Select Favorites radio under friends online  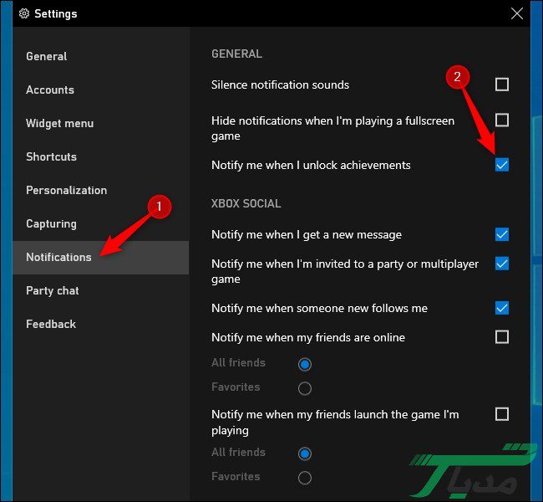[305, 388]
